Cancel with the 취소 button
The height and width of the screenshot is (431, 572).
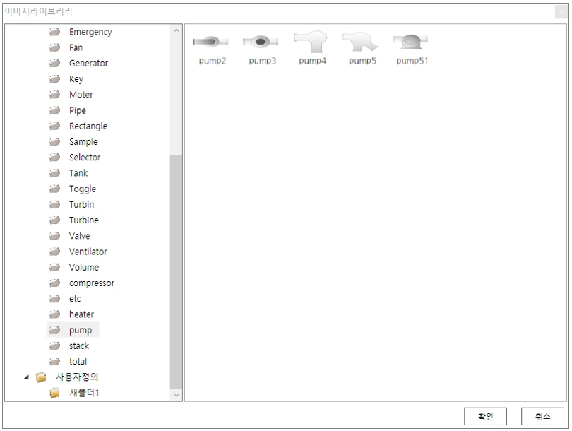pyautogui.click(x=542, y=416)
